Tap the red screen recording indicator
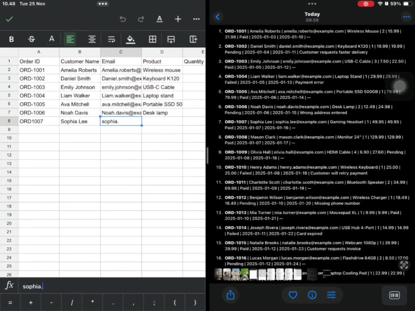This screenshot has height=311, width=415. coord(366,4)
